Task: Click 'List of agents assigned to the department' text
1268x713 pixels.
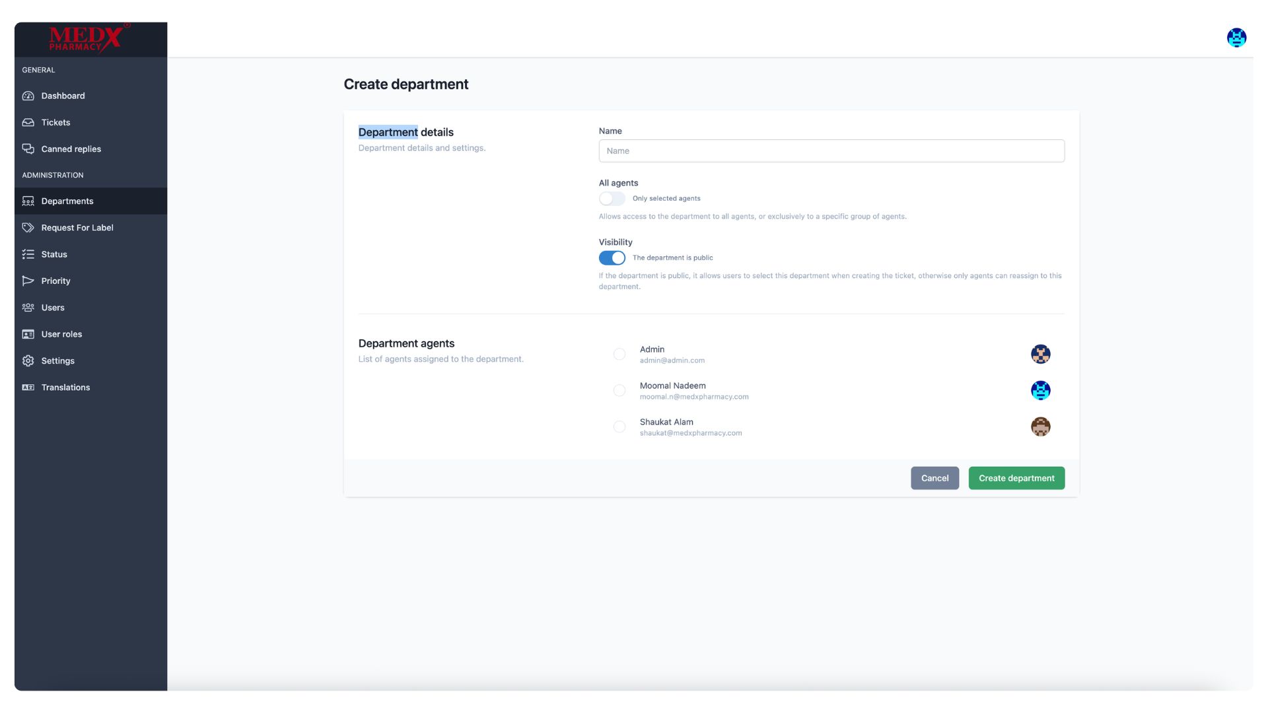Action: (440, 359)
